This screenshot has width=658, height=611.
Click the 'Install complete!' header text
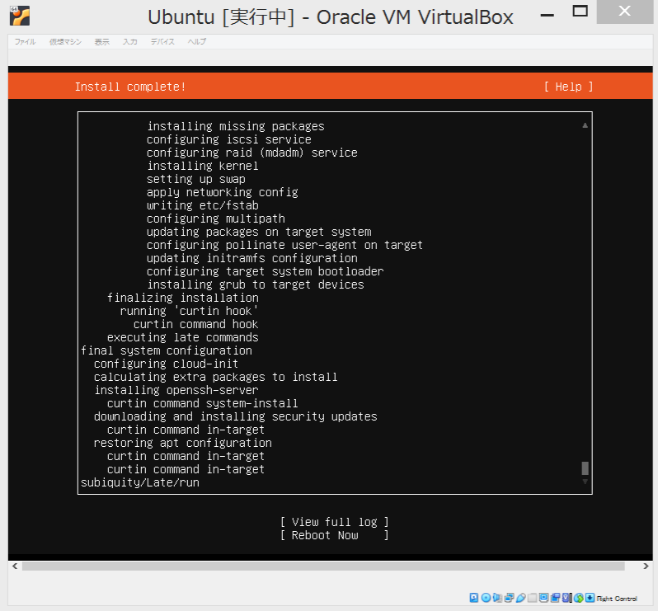point(130,87)
